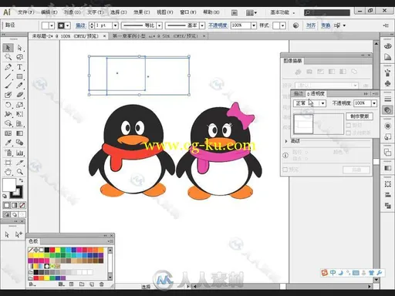Open the 基本 brush definition dropdown
Viewport: 395px width, 296px height.
click(202, 25)
